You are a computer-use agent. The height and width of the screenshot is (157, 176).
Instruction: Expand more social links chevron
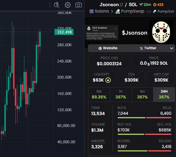point(172,48)
